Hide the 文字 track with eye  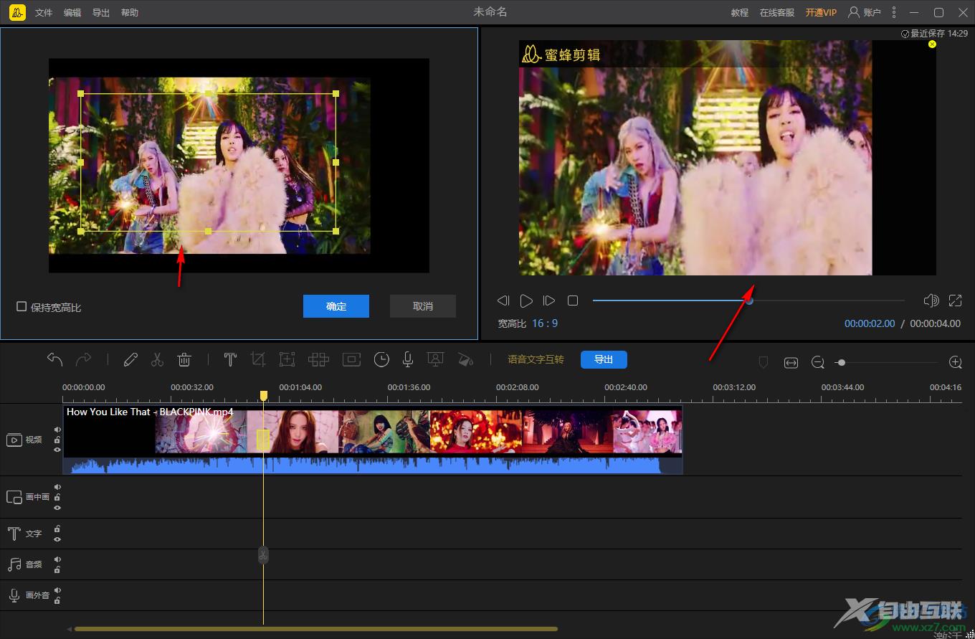click(x=57, y=539)
